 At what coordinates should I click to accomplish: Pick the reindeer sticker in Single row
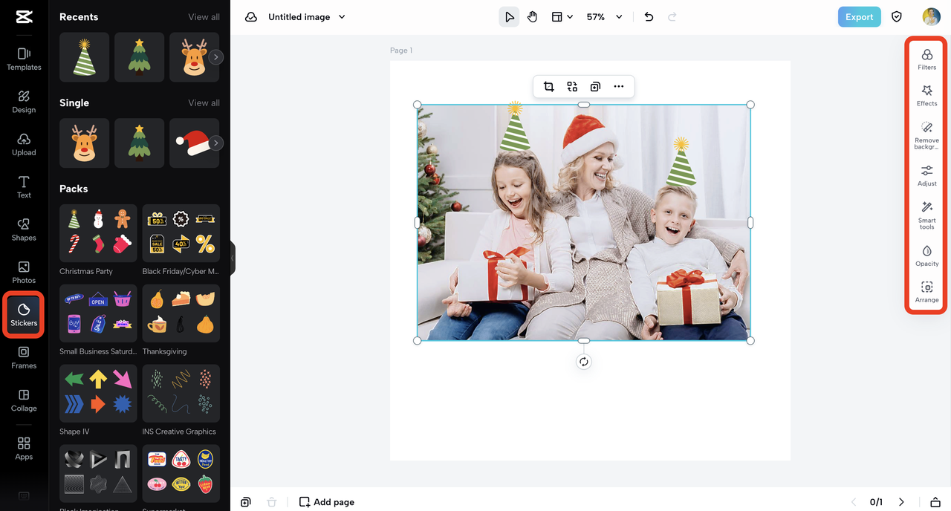coord(84,143)
